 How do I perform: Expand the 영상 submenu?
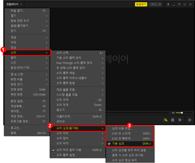(27, 47)
